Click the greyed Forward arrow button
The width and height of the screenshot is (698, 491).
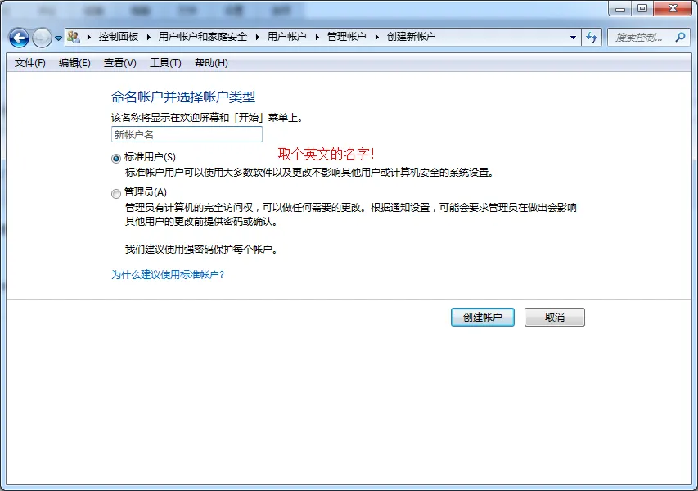(42, 38)
